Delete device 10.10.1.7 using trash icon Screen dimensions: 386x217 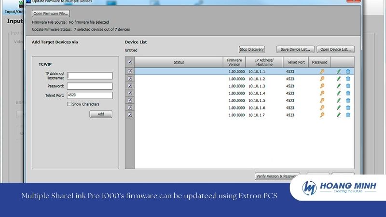click(348, 115)
